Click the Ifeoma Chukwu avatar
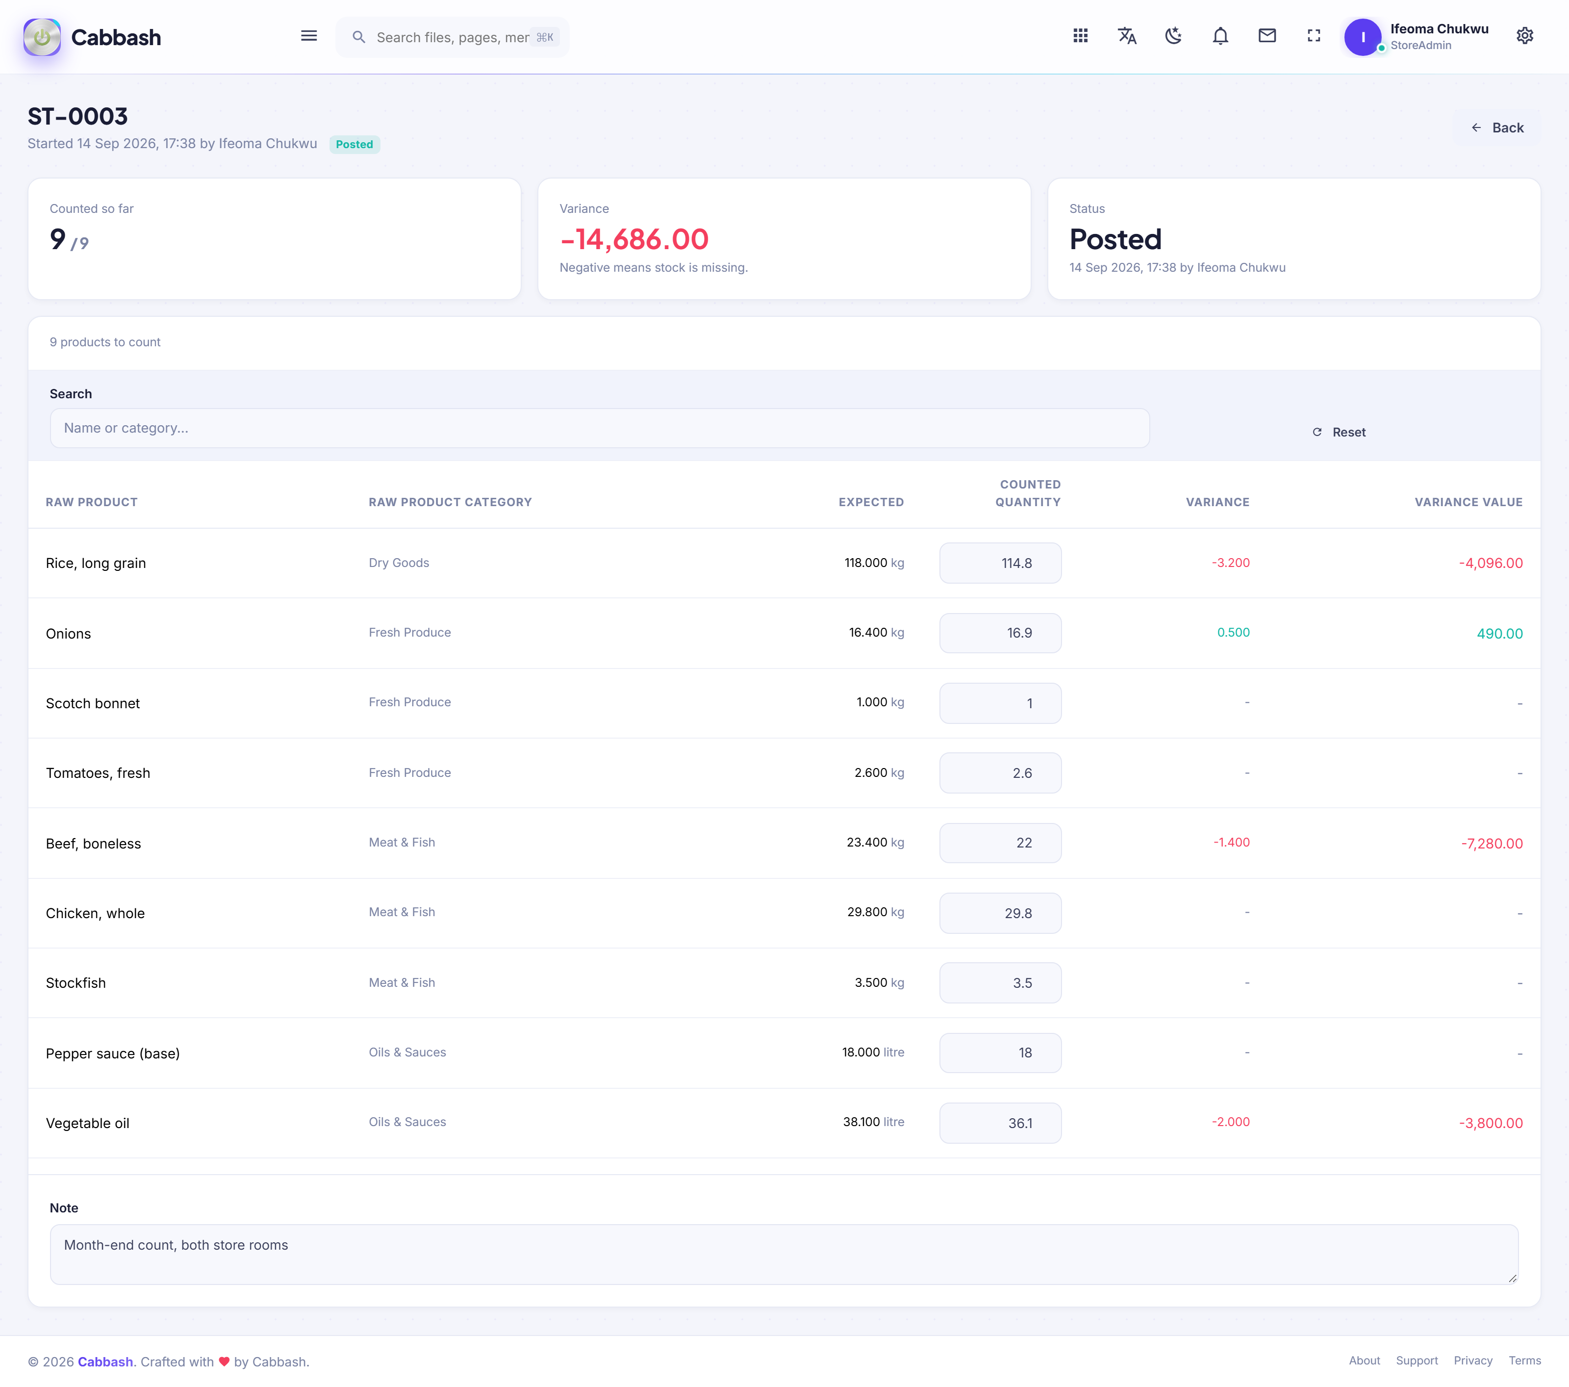The image size is (1569, 1387). point(1363,37)
